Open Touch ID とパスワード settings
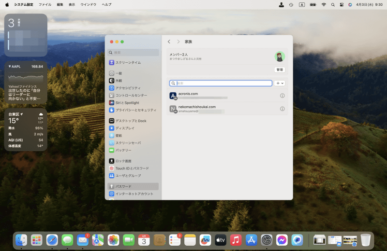This screenshot has height=251, width=387. point(133,168)
